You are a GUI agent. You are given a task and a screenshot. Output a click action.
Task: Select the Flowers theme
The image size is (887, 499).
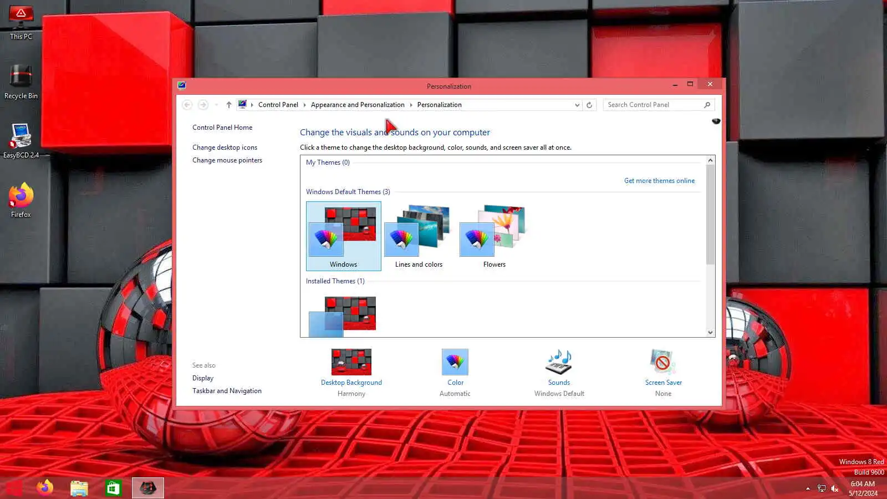494,236
